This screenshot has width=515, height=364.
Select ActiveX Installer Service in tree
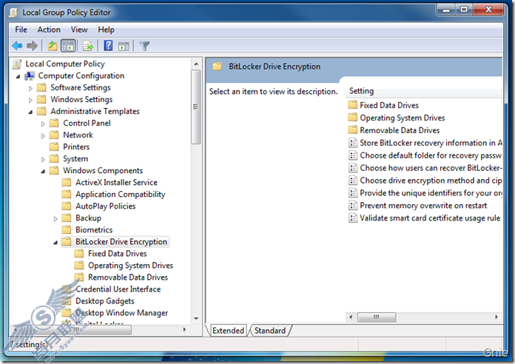tap(117, 182)
